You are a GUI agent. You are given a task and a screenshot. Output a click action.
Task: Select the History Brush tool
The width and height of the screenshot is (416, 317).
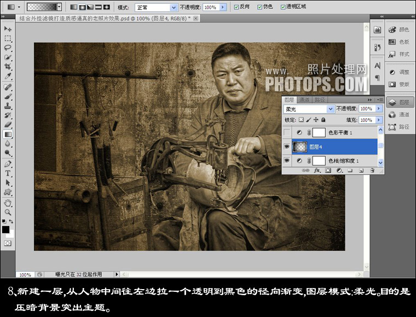8,115
